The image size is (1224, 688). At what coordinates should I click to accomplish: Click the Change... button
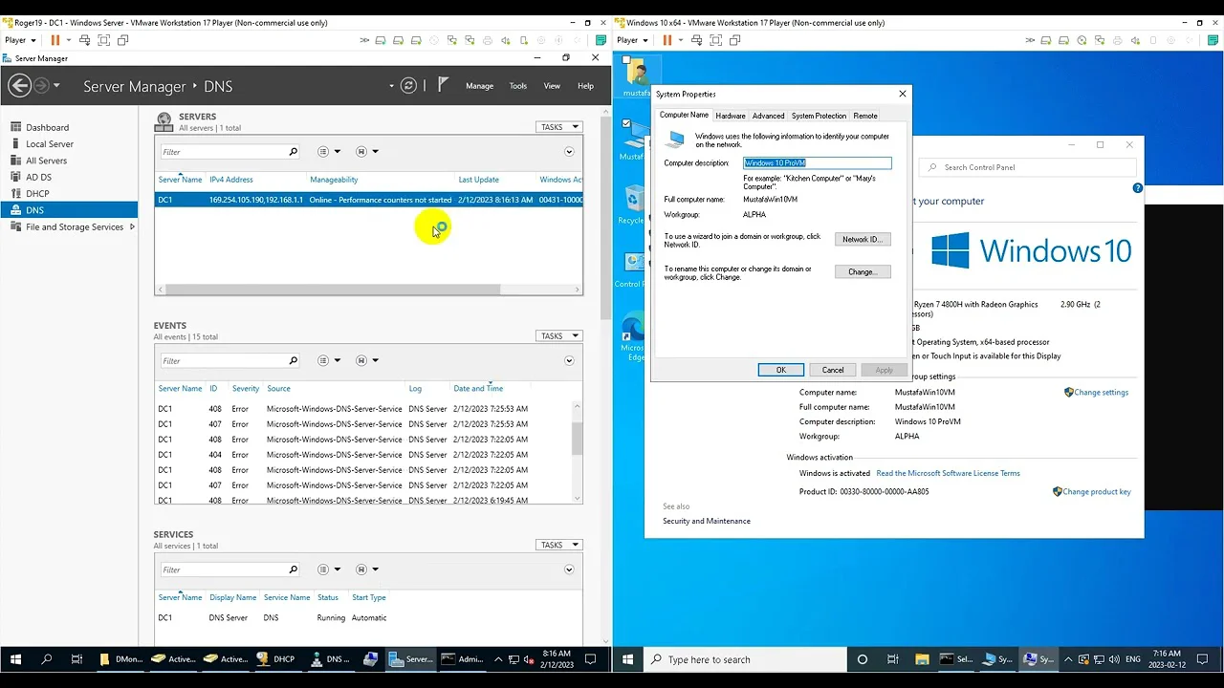pos(862,272)
